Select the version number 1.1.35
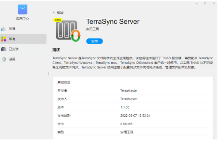This screenshot has width=219, height=141. [125, 107]
